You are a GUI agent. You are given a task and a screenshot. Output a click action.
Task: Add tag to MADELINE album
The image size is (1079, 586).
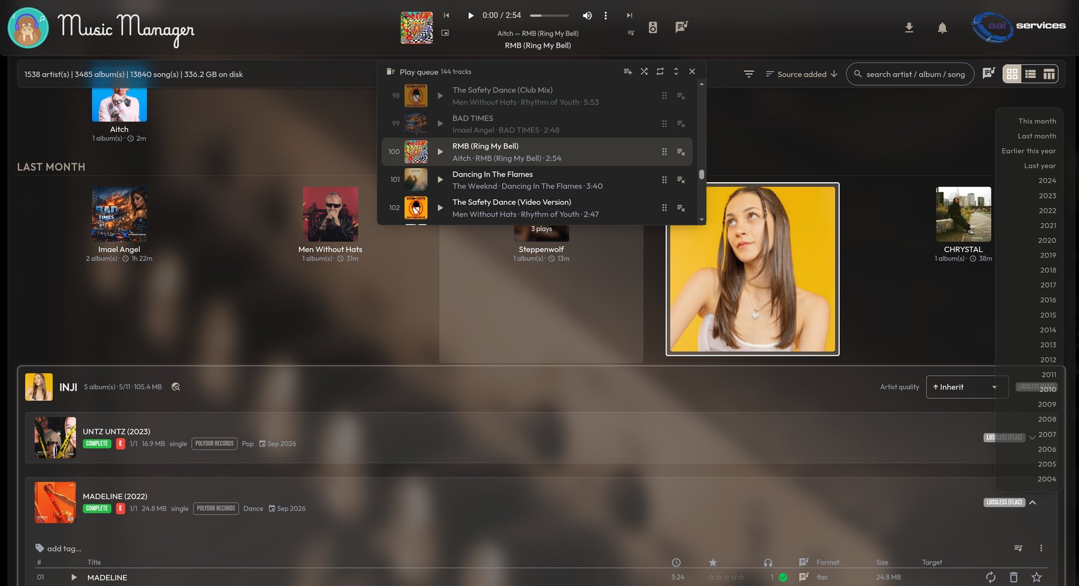(59, 548)
